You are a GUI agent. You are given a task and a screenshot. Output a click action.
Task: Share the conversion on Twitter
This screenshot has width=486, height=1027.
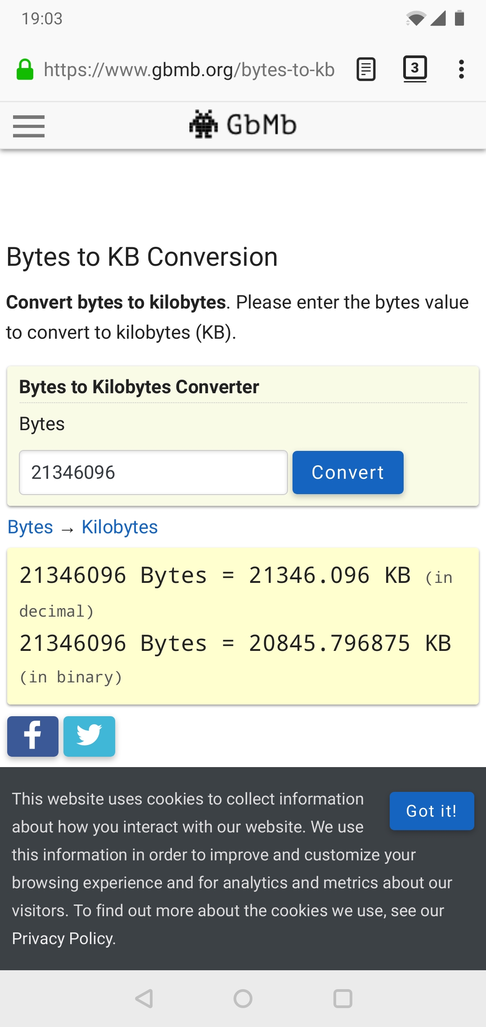89,736
